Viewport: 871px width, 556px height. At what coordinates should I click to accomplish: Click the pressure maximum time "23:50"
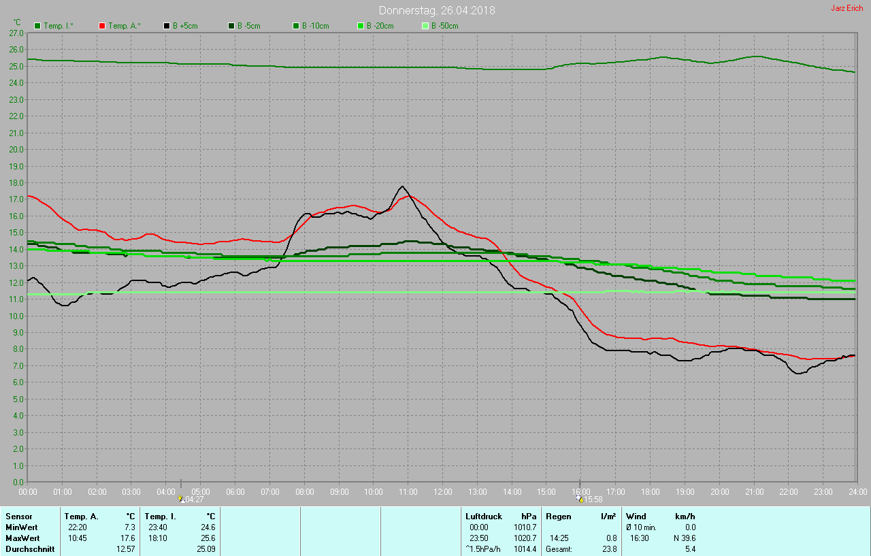coord(479,538)
